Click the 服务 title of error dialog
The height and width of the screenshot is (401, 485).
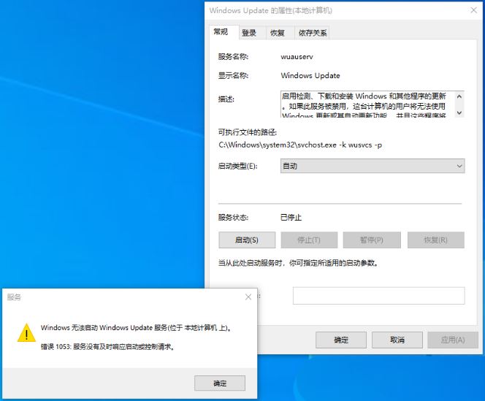pos(14,297)
